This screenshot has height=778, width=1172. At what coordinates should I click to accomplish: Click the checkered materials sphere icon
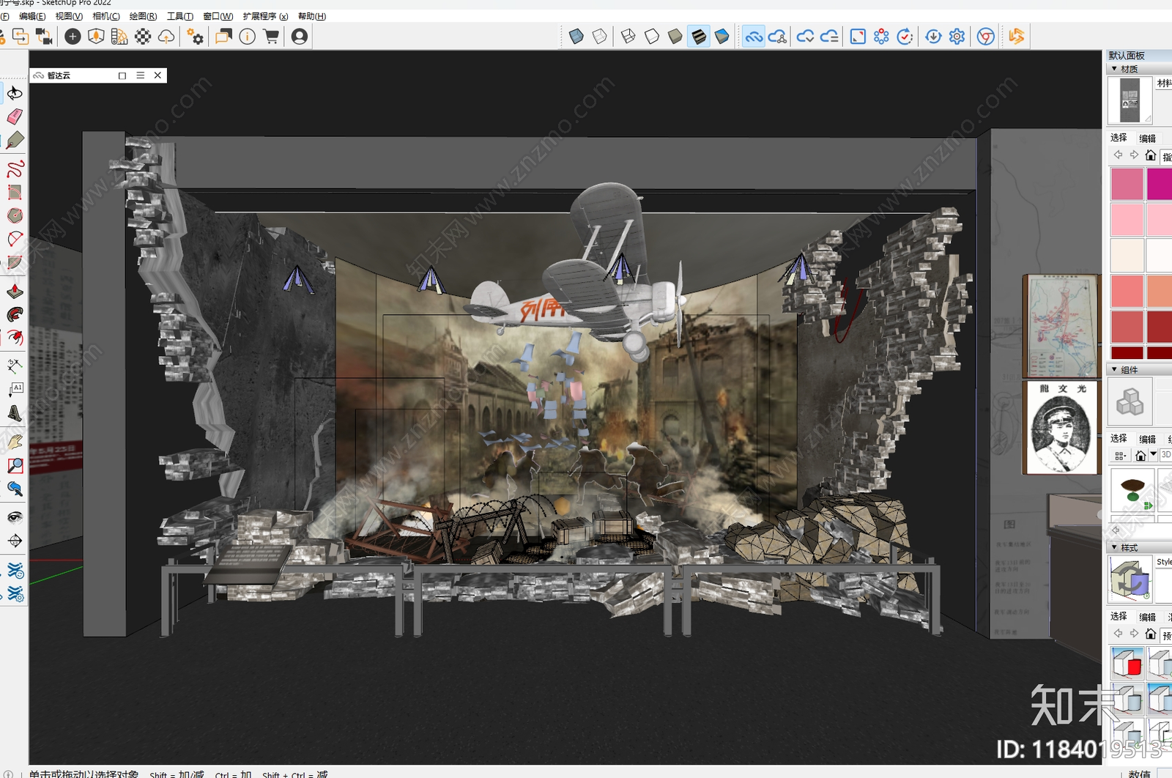coord(143,36)
